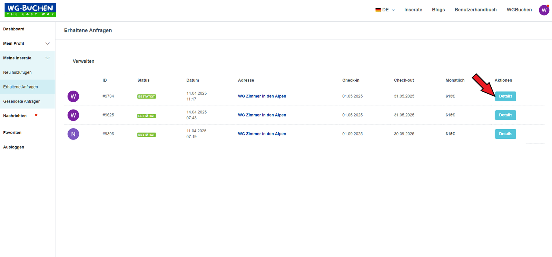
Task: Open Nachrichten in the sidebar
Action: coord(15,116)
